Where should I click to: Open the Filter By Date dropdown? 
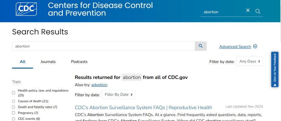pos(119,94)
